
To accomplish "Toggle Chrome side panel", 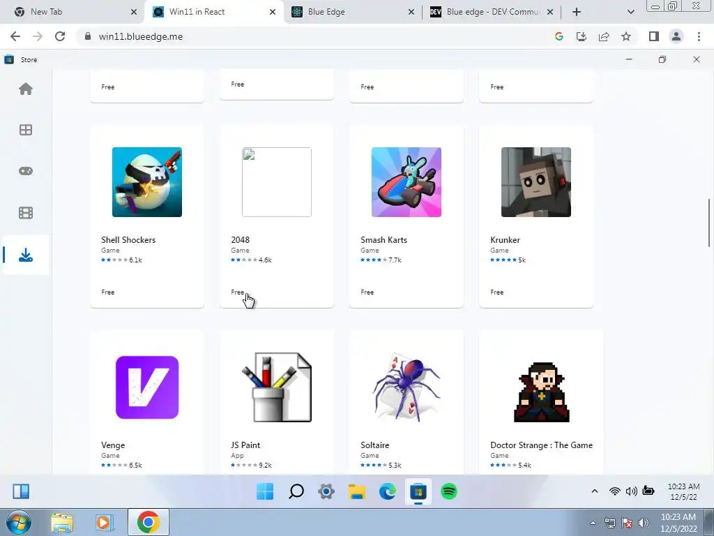I will pos(654,36).
